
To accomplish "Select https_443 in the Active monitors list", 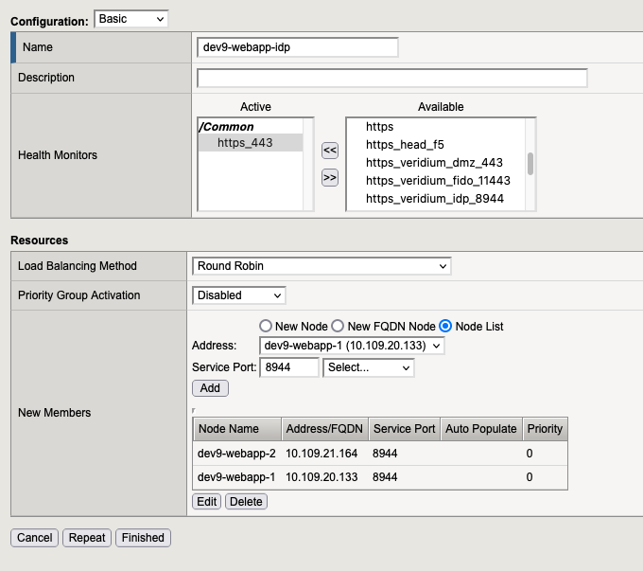I will [x=244, y=143].
